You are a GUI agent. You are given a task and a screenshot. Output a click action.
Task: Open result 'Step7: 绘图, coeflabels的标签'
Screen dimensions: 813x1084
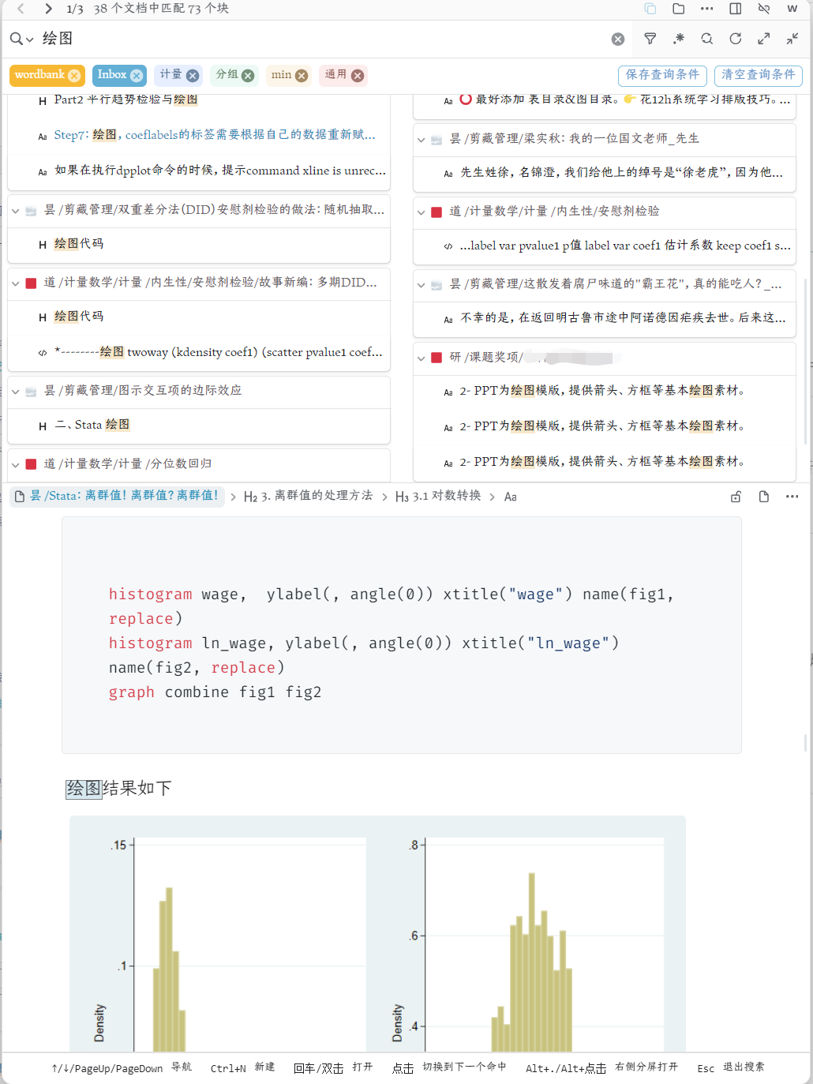(199, 135)
